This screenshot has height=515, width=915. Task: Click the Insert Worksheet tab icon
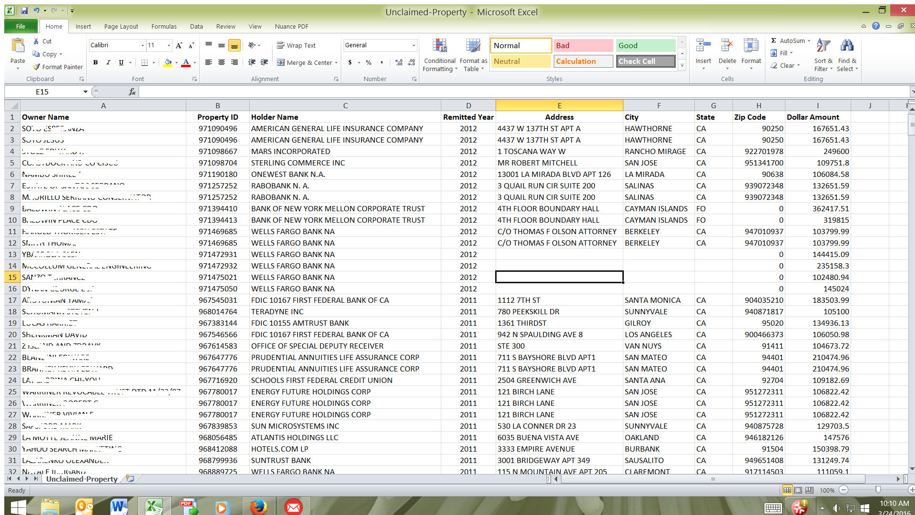pos(130,478)
